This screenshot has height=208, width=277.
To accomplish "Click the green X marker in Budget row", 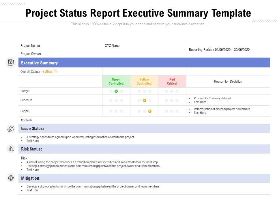I will (x=116, y=91).
